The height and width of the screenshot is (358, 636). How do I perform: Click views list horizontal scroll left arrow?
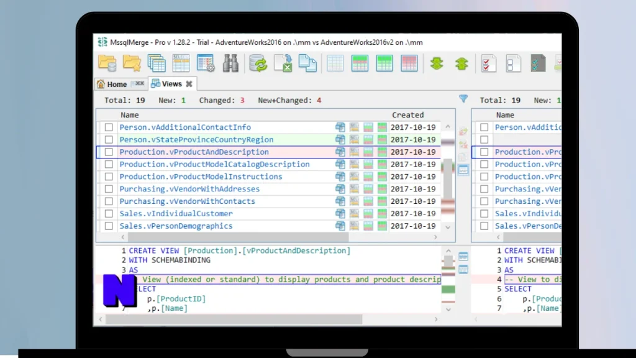coord(123,237)
